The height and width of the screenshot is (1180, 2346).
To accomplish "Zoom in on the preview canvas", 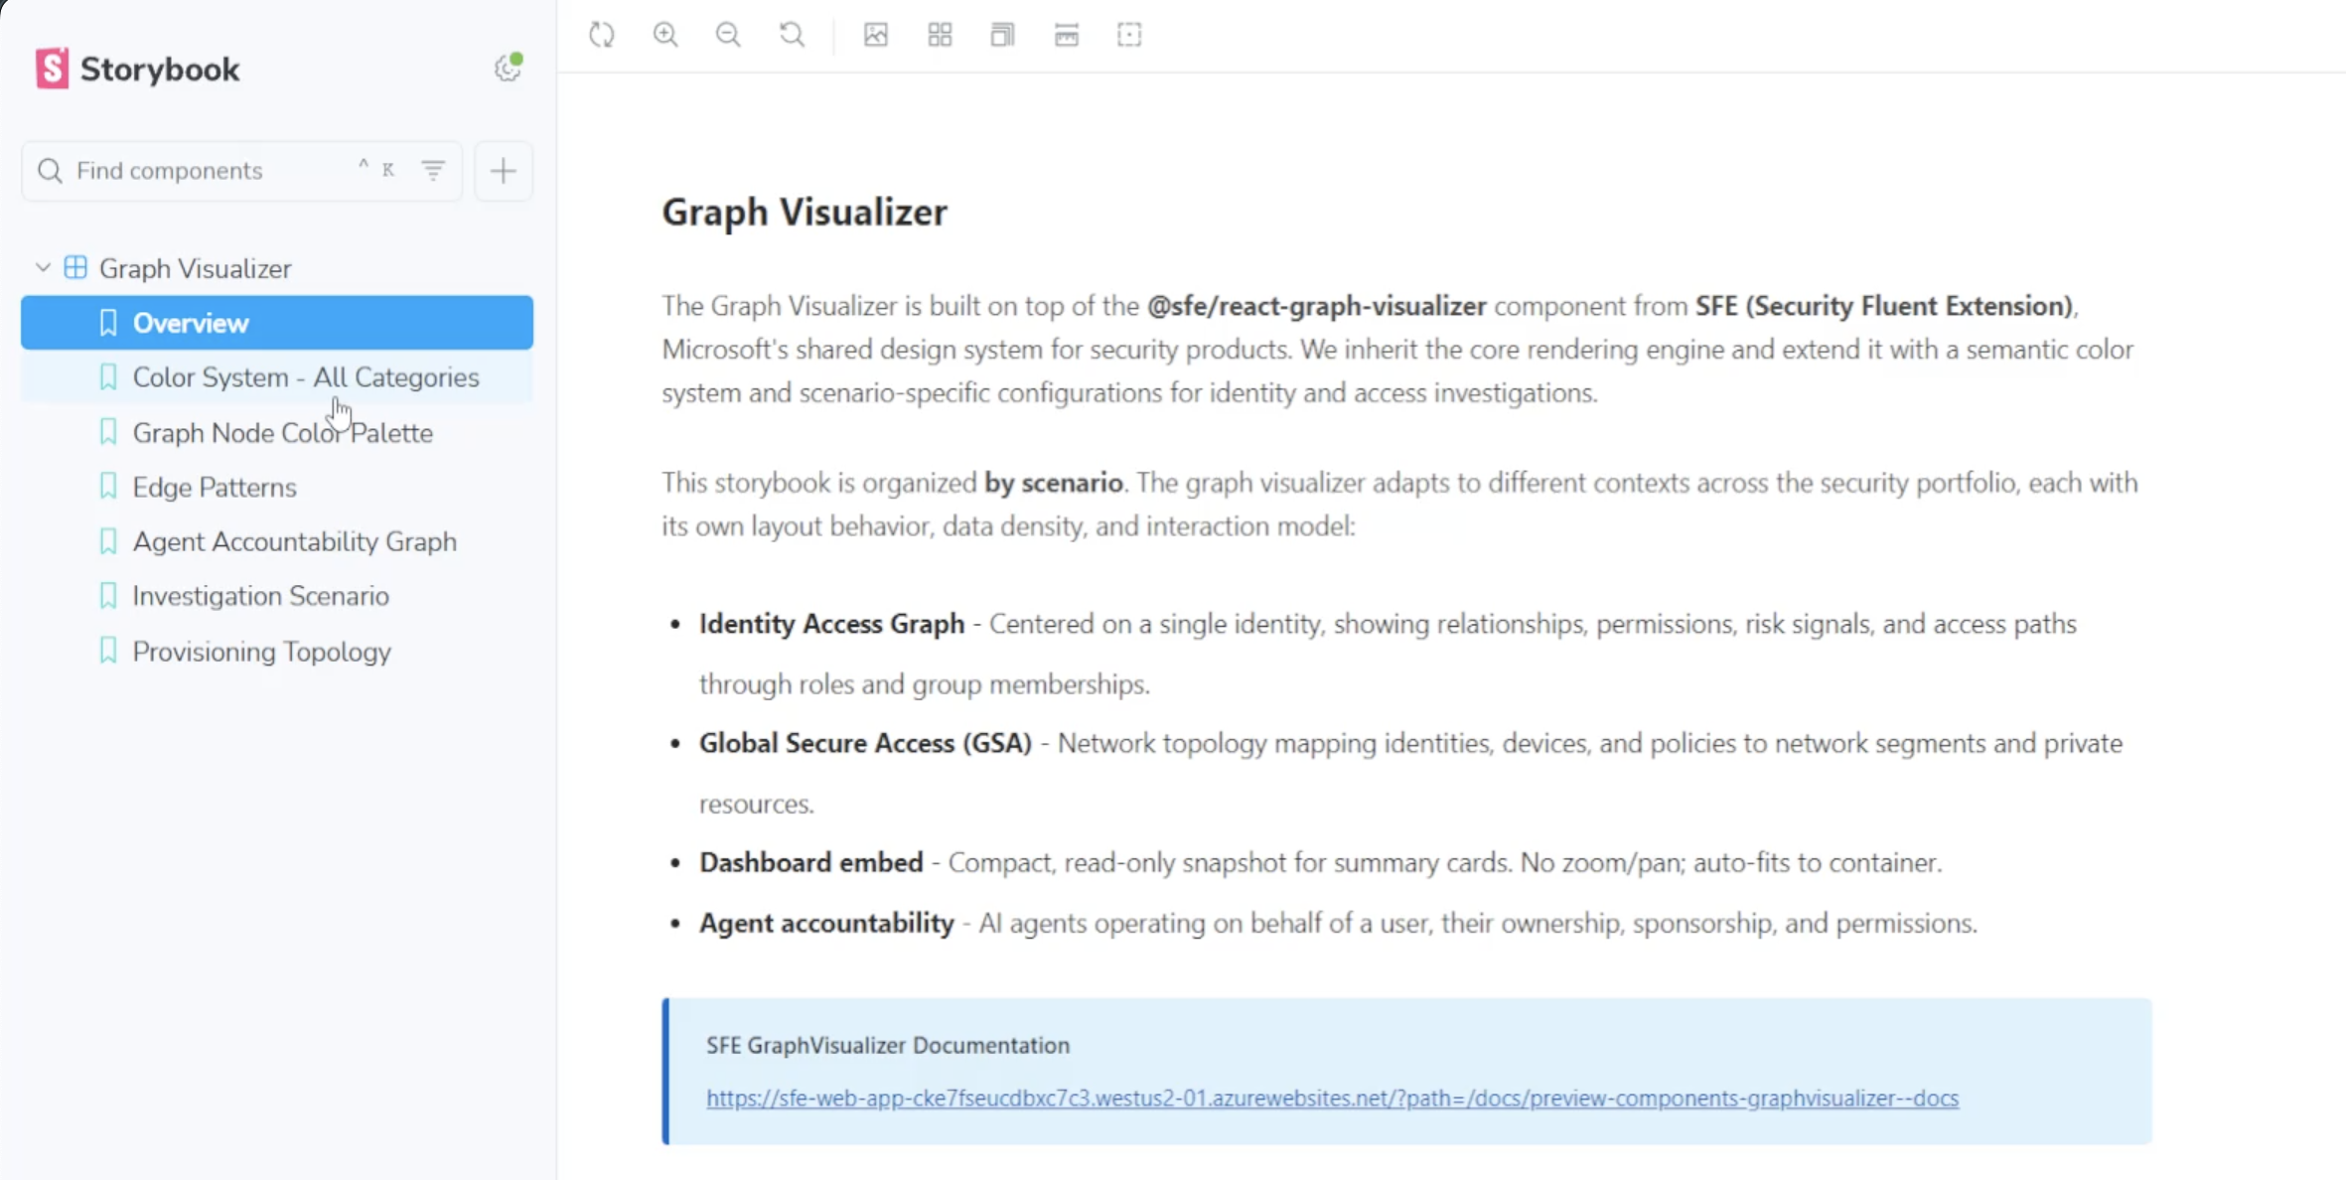I will coord(665,35).
